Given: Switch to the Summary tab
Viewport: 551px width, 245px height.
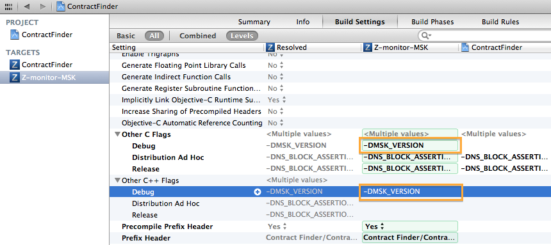Looking at the screenshot, I should coord(254,22).
